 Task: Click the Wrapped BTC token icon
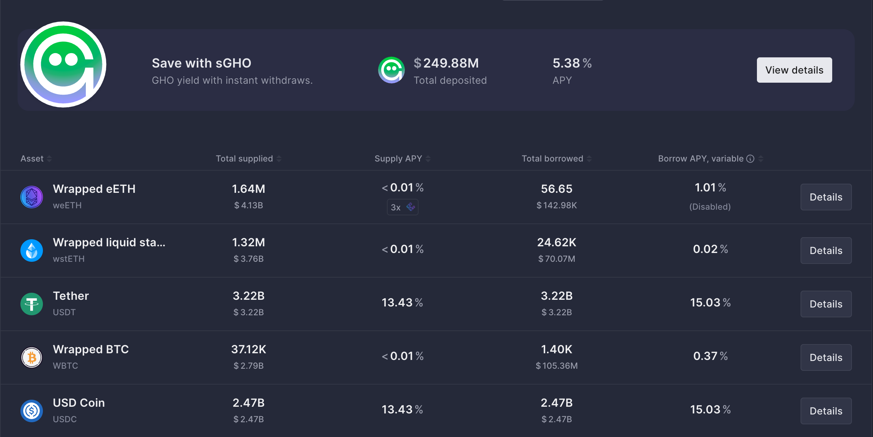32,357
